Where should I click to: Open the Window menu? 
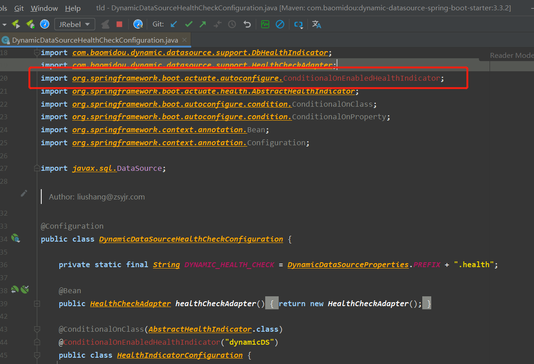(x=44, y=8)
